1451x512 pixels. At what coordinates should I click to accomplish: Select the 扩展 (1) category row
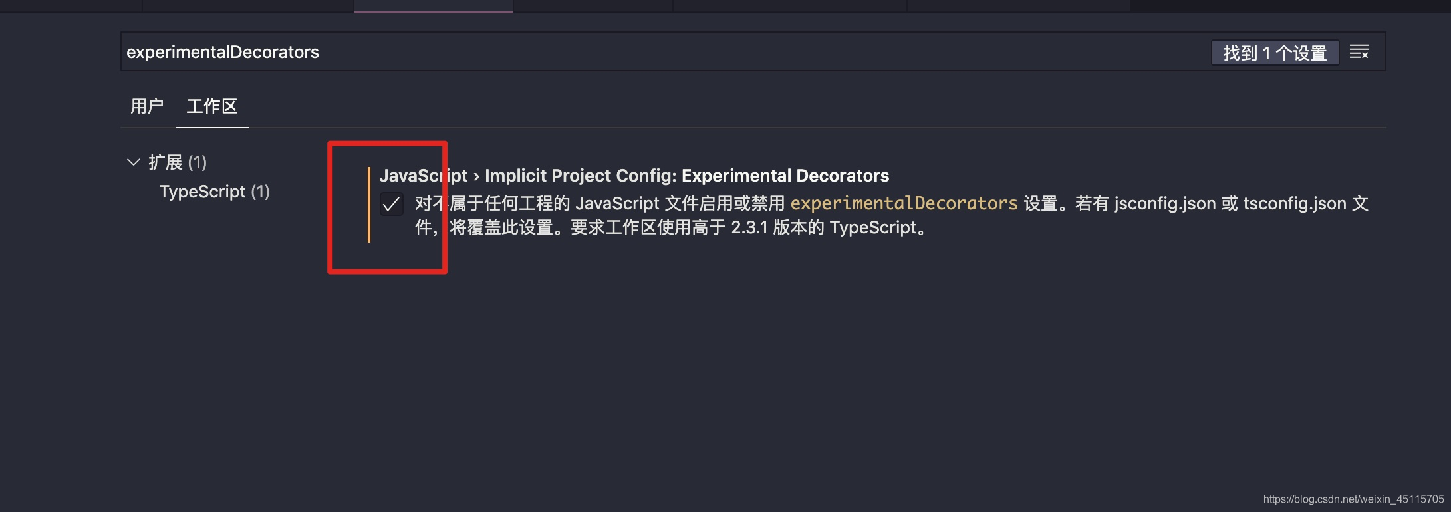(177, 162)
